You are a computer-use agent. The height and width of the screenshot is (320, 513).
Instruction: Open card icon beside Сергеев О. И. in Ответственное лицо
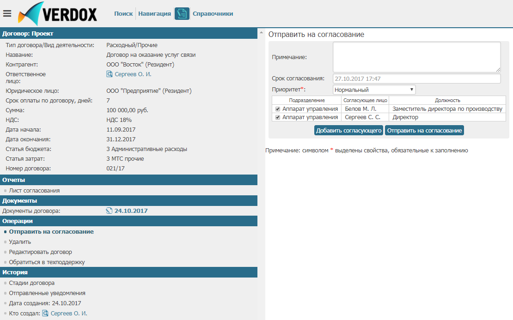[109, 74]
